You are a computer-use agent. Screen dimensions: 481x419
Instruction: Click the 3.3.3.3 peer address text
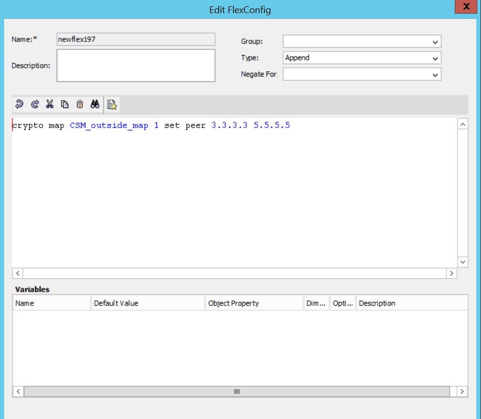click(229, 125)
